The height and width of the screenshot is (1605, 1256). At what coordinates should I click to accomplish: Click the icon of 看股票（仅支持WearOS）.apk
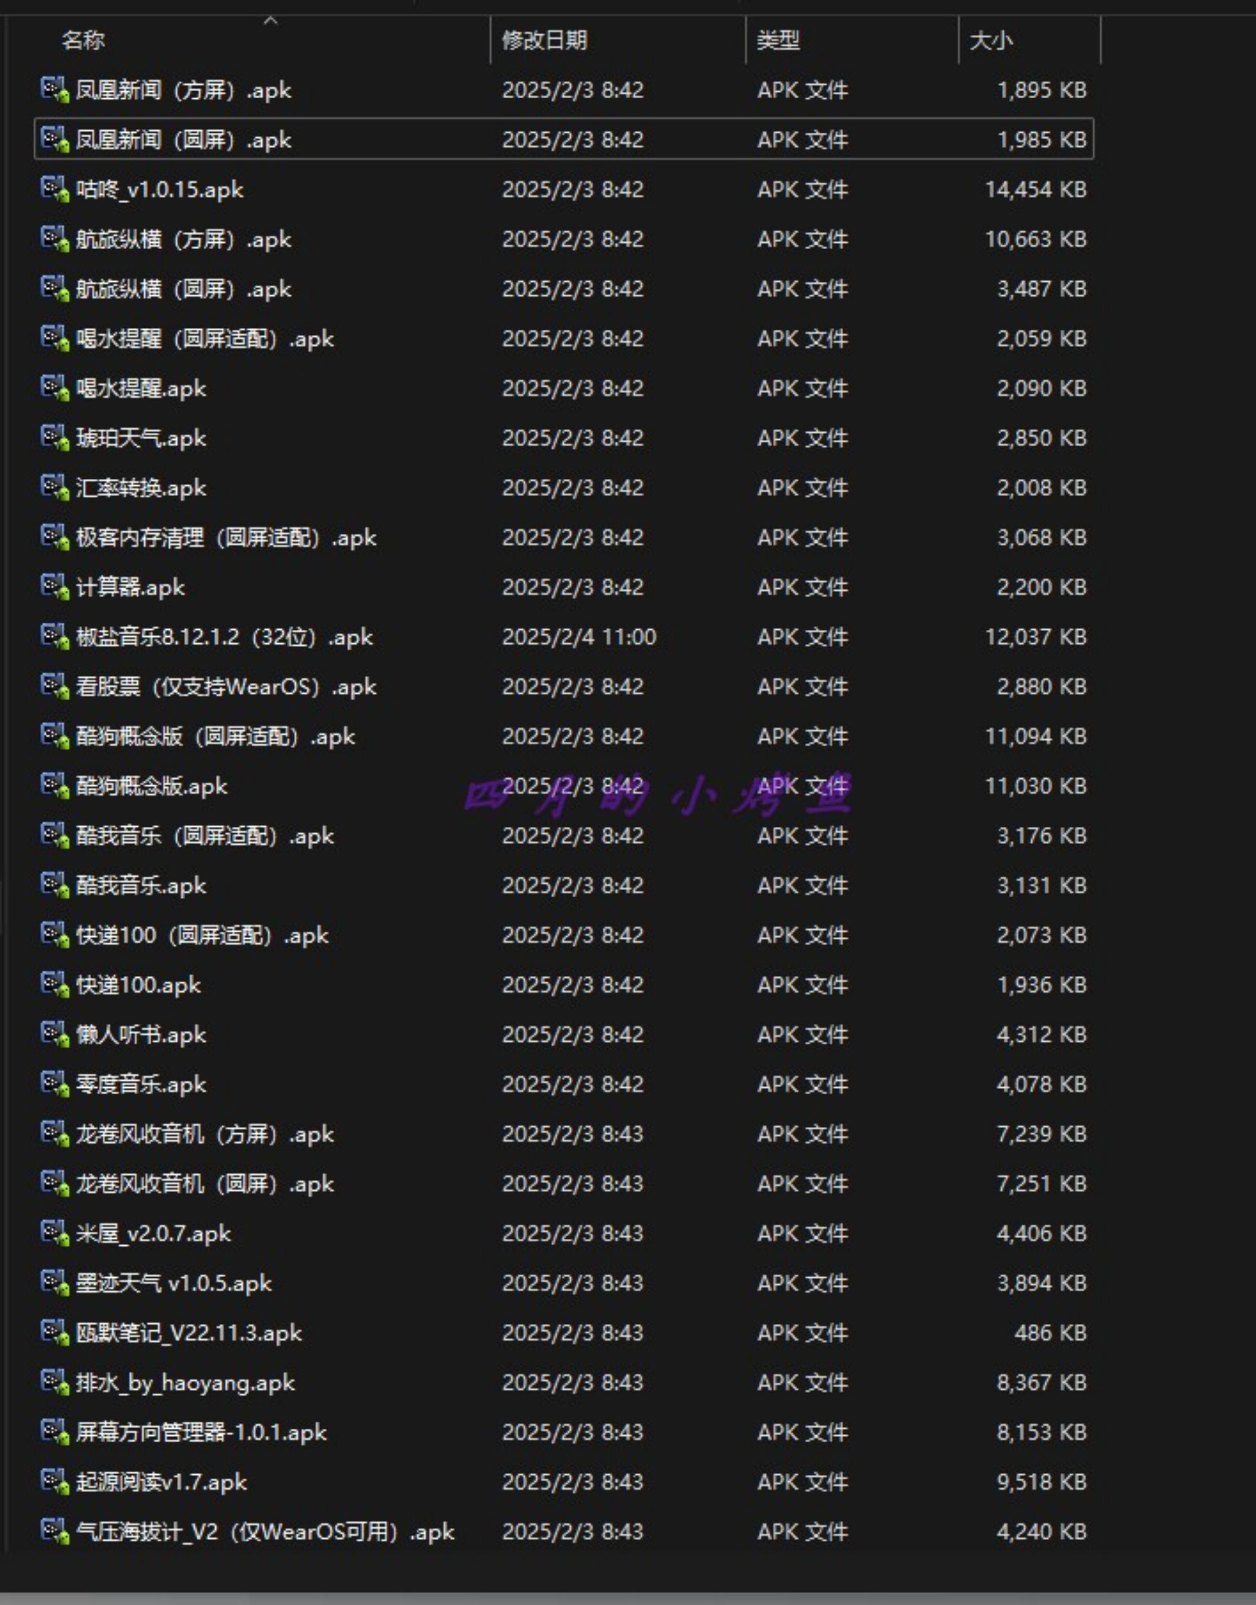pyautogui.click(x=55, y=686)
